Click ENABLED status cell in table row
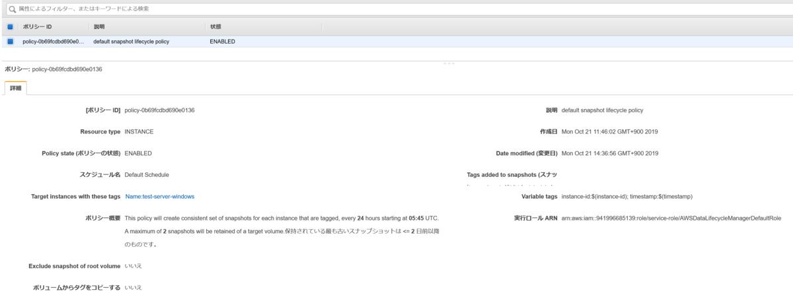 [x=222, y=42]
